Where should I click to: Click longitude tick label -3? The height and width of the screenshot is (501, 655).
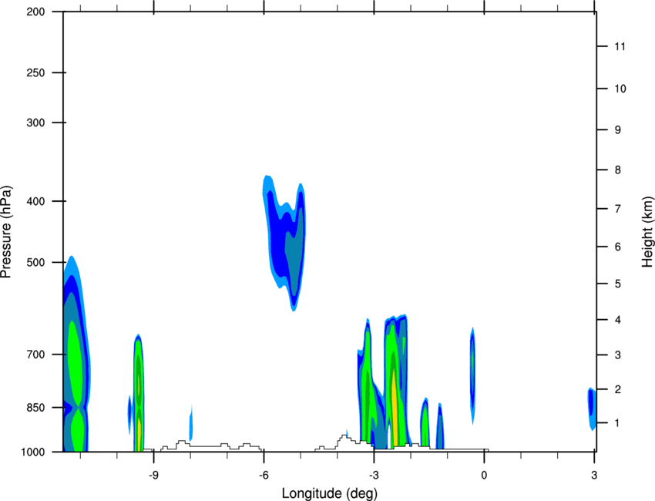click(x=374, y=476)
